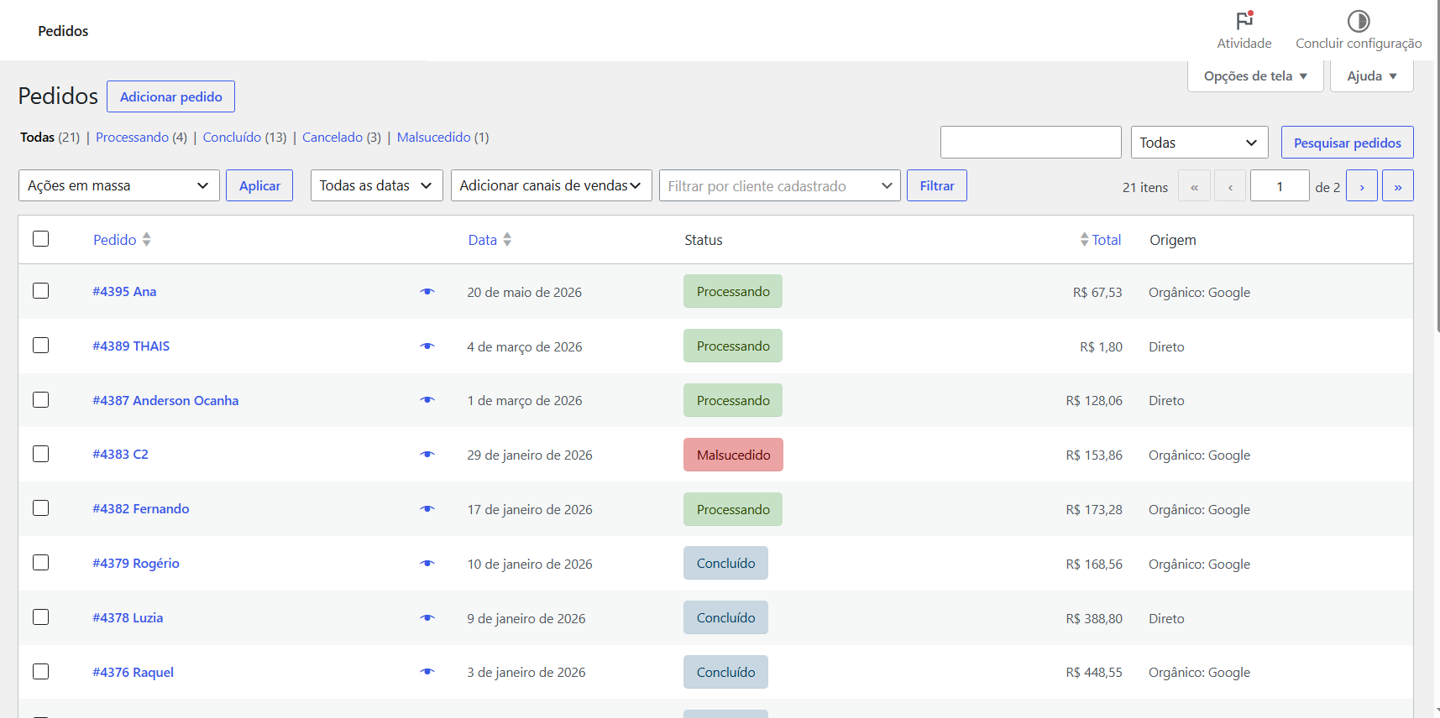The width and height of the screenshot is (1440, 718).
Task: Show the Concluído (13) orders tab
Action: point(244,137)
